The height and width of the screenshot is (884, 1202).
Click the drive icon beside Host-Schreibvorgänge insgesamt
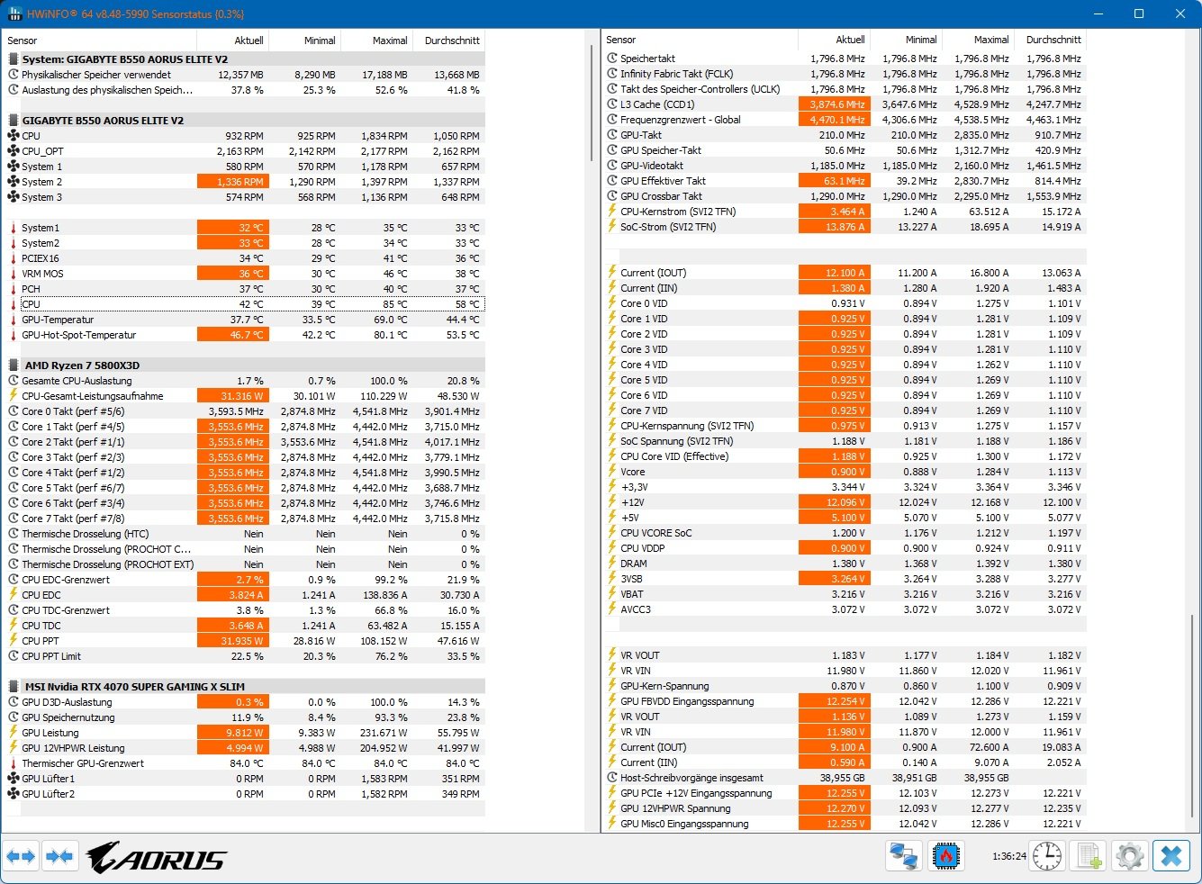(612, 778)
